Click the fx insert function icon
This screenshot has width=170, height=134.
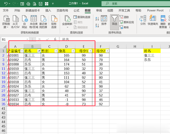click(x=55, y=39)
